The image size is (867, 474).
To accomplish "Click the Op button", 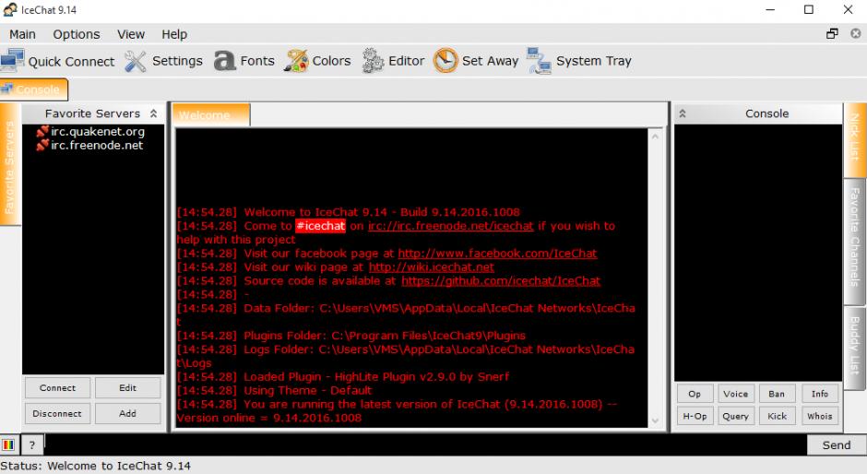I will click(695, 394).
